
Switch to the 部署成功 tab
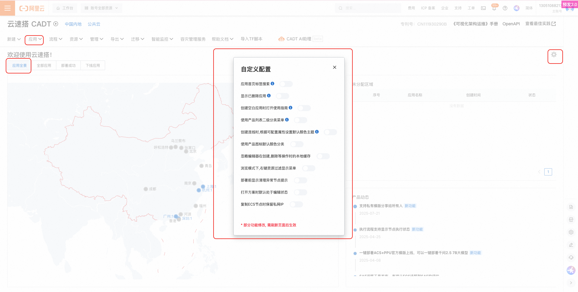pos(68,65)
